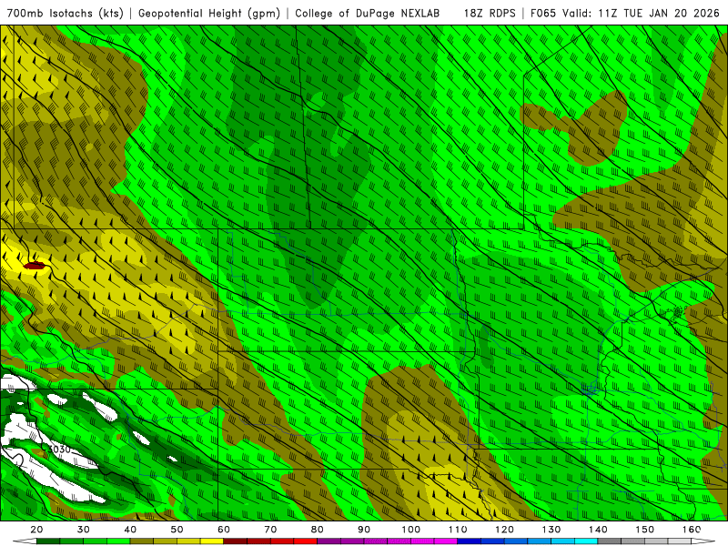The image size is (728, 546).
Task: Click the "College of DuPage NEXLAB" text
Action: (x=367, y=13)
